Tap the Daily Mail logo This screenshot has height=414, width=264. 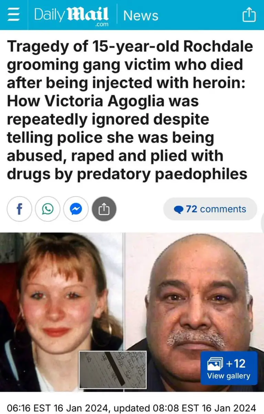tap(71, 16)
